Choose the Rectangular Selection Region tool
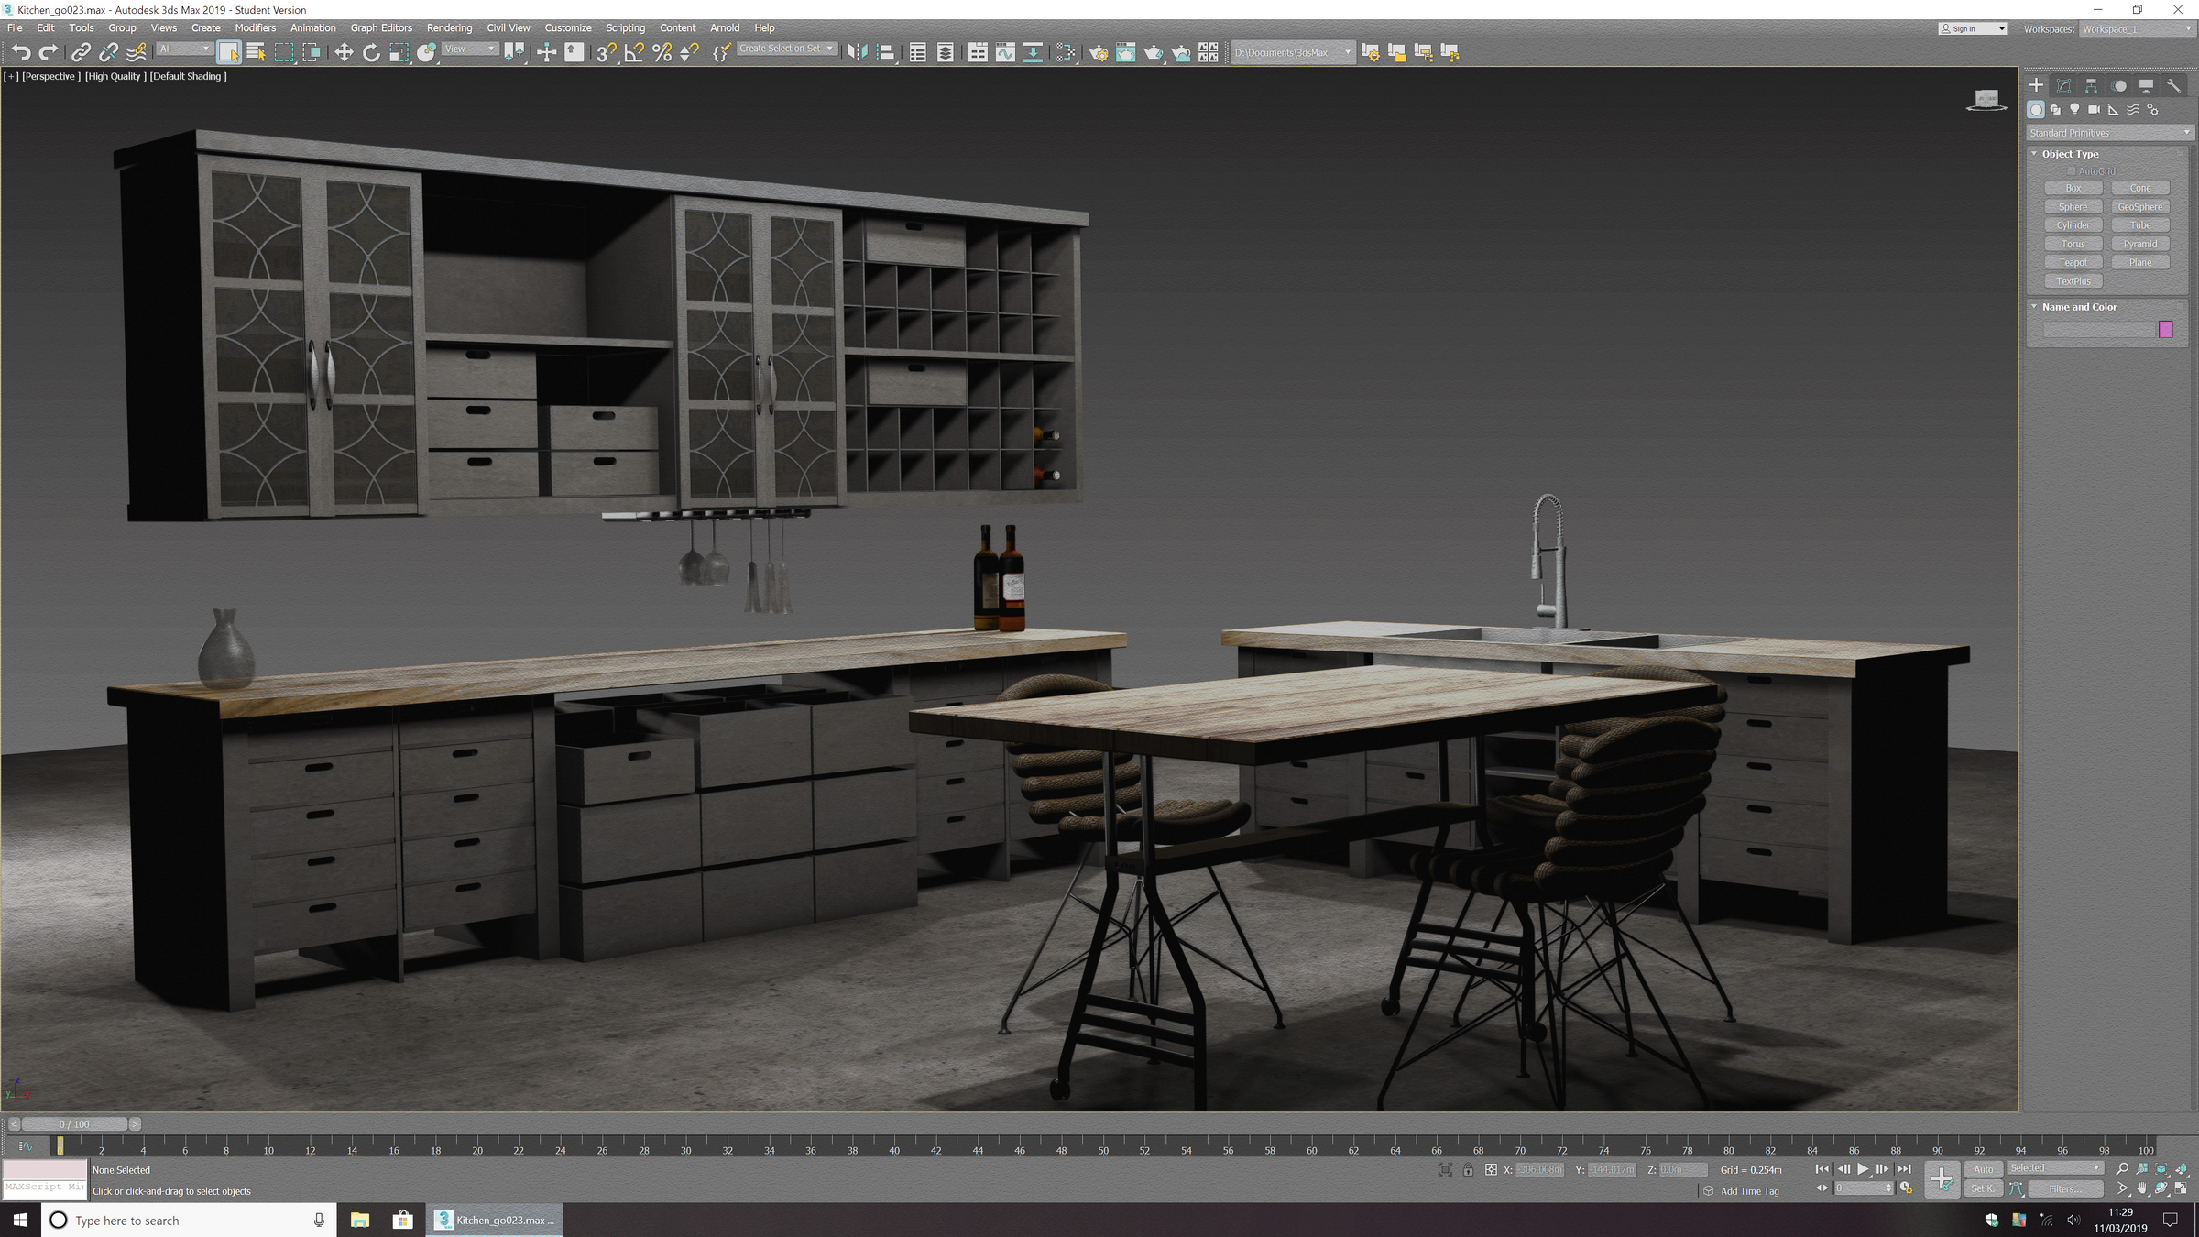This screenshot has height=1237, width=2199. [x=284, y=52]
